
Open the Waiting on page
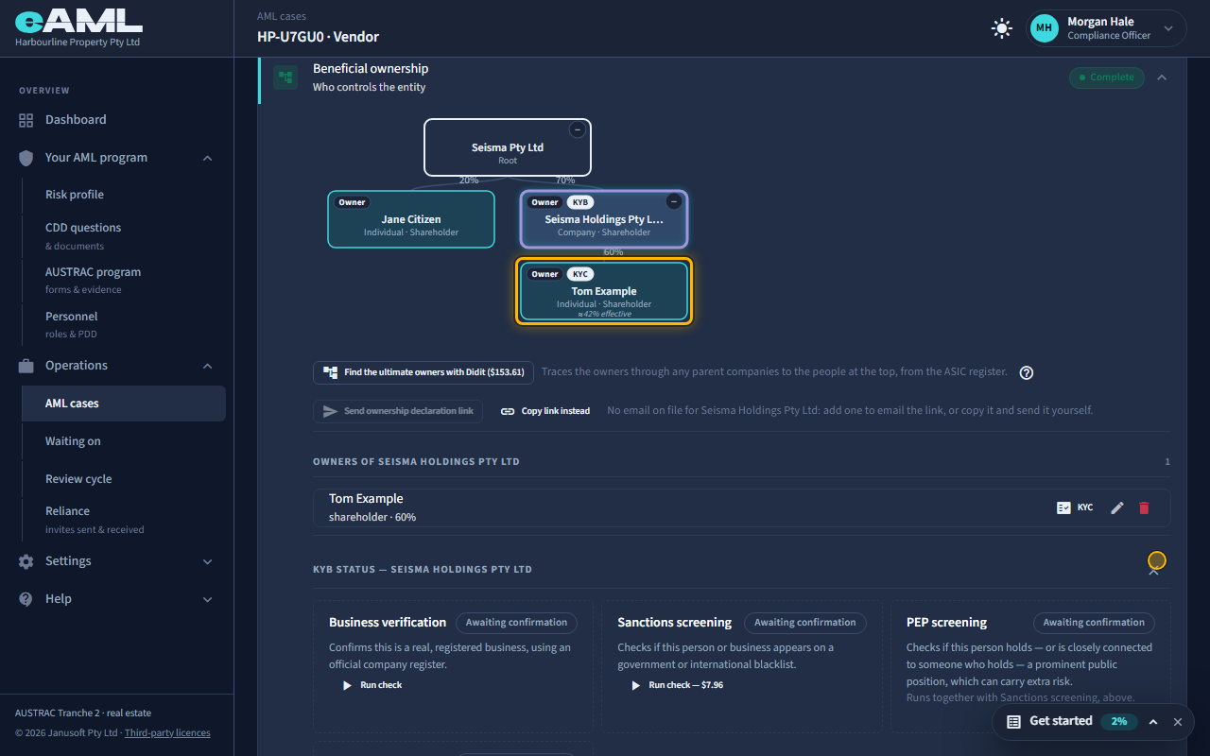click(x=124, y=441)
